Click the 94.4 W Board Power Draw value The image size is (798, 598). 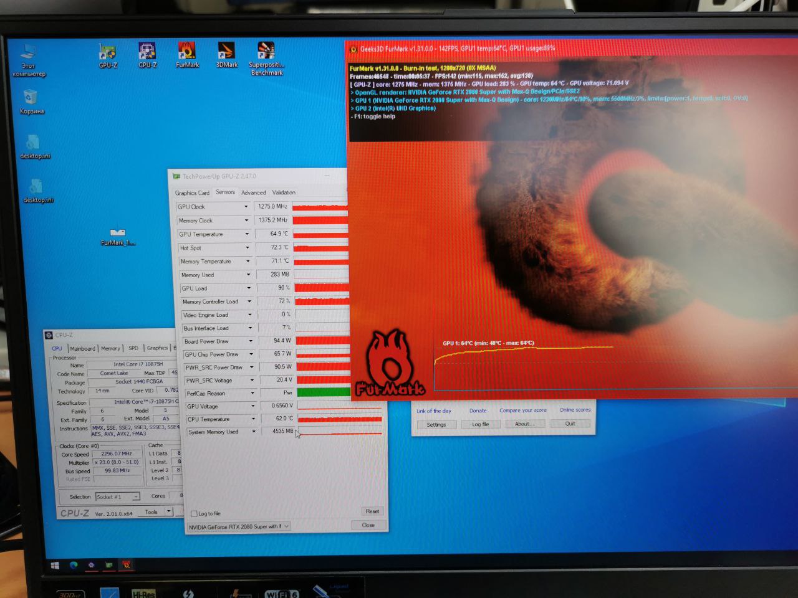click(x=276, y=341)
